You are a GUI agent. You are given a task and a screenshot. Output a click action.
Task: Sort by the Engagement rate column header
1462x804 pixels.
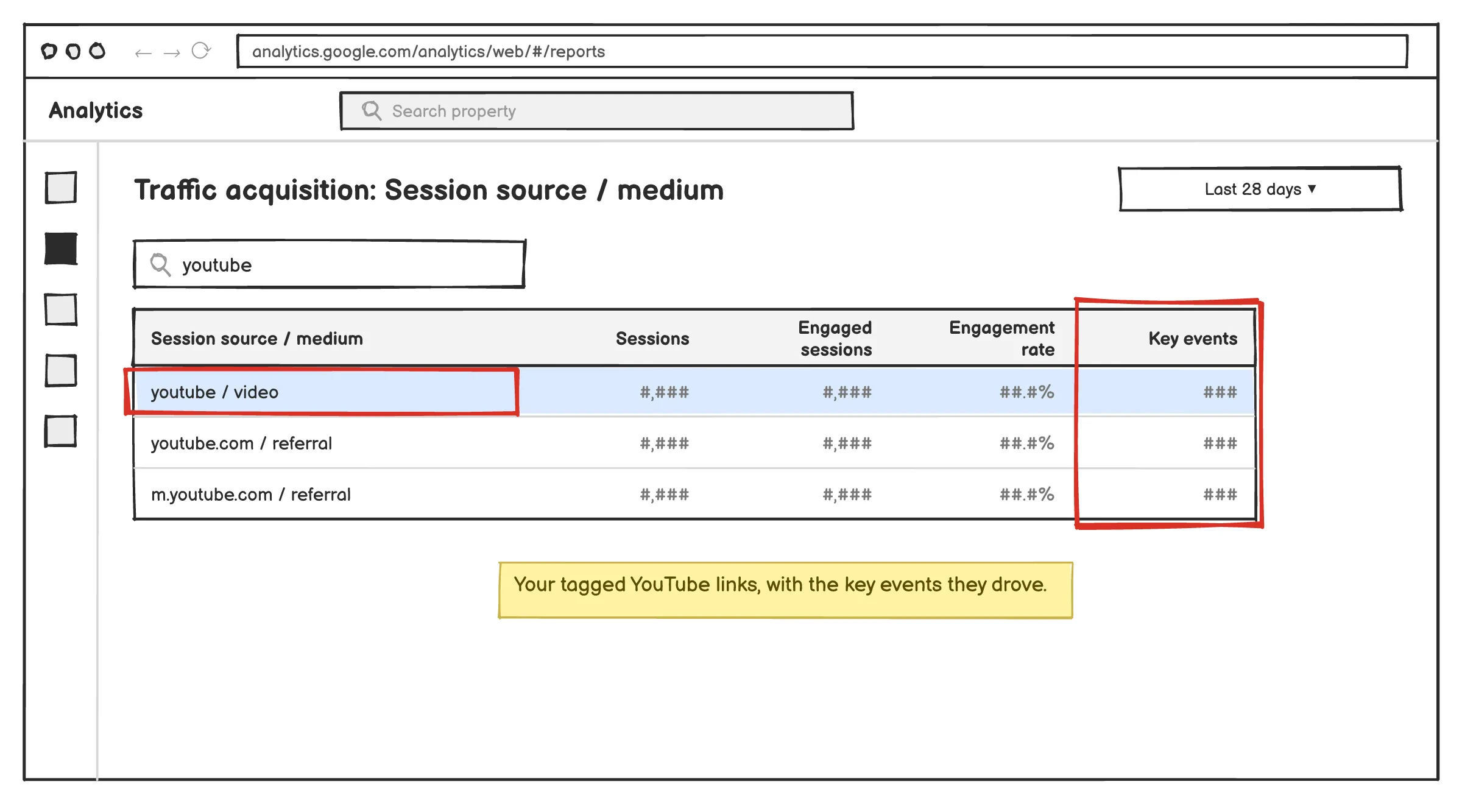pyautogui.click(x=1002, y=339)
